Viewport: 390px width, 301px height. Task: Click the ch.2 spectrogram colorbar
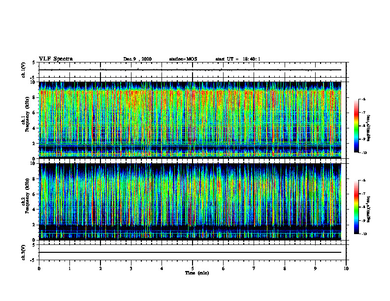356,207
